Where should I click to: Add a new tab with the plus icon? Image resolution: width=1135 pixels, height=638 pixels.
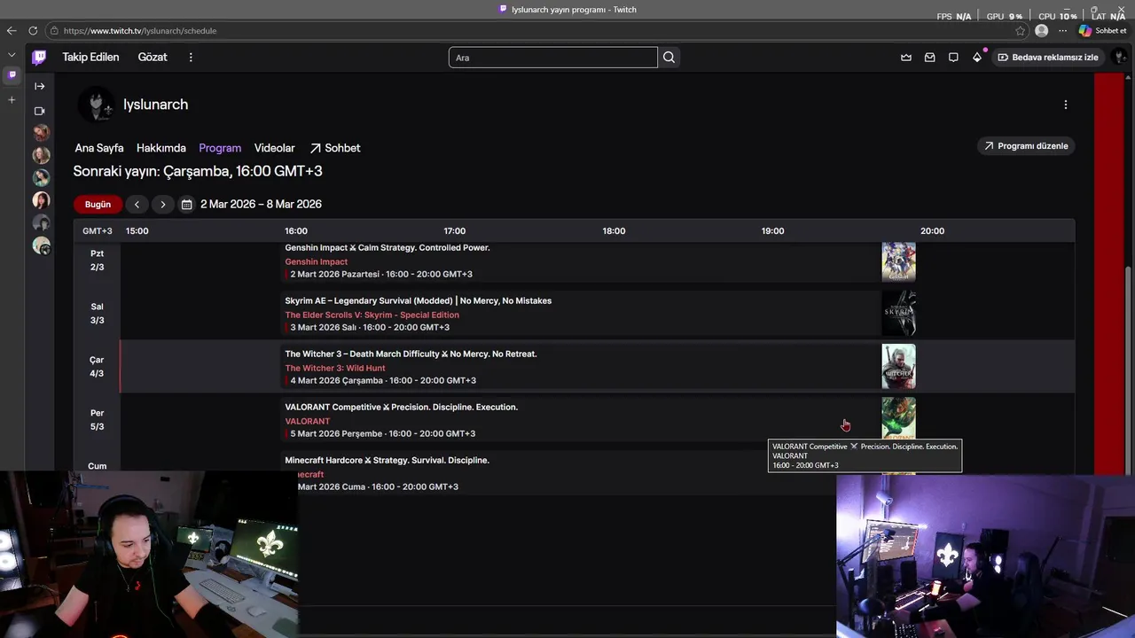[x=12, y=100]
